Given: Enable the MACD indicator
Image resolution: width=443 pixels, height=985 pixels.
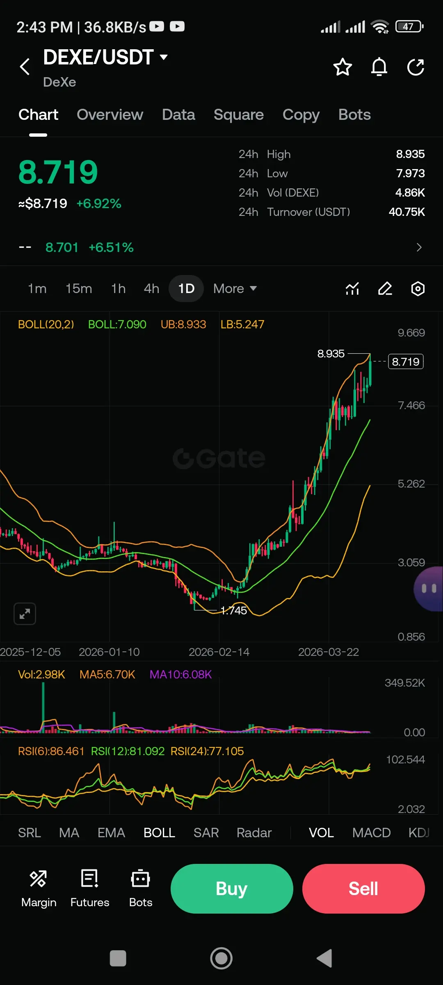Looking at the screenshot, I should coord(371,833).
